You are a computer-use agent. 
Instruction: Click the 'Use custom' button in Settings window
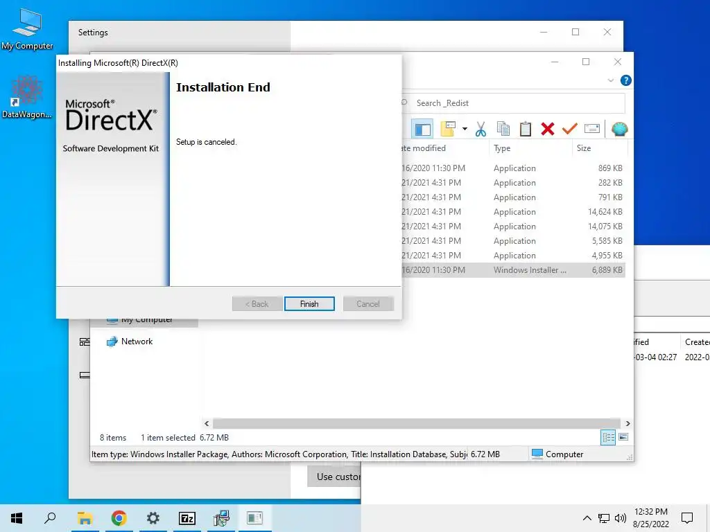pyautogui.click(x=334, y=477)
